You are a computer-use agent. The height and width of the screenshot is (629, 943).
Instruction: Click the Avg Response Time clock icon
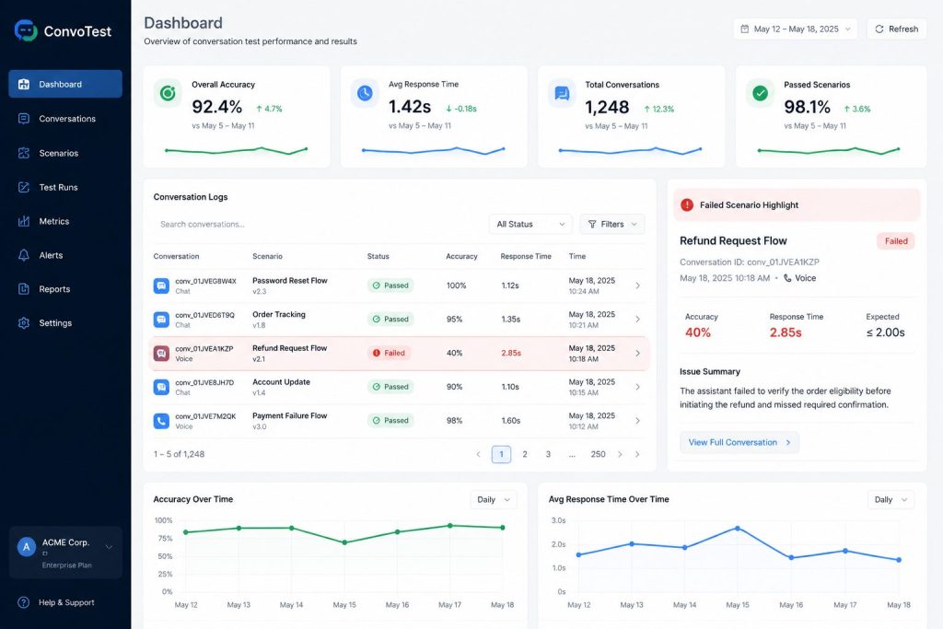(365, 93)
